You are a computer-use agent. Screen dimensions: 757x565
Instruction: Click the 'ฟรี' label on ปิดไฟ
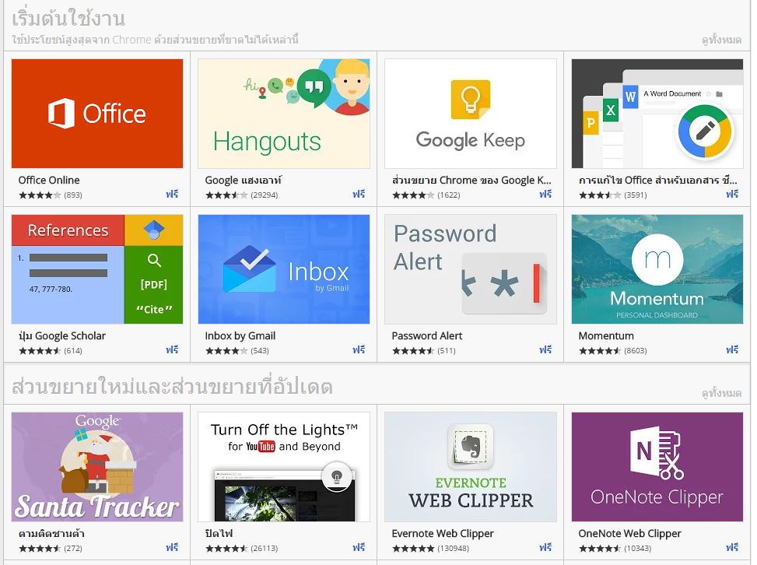point(359,548)
